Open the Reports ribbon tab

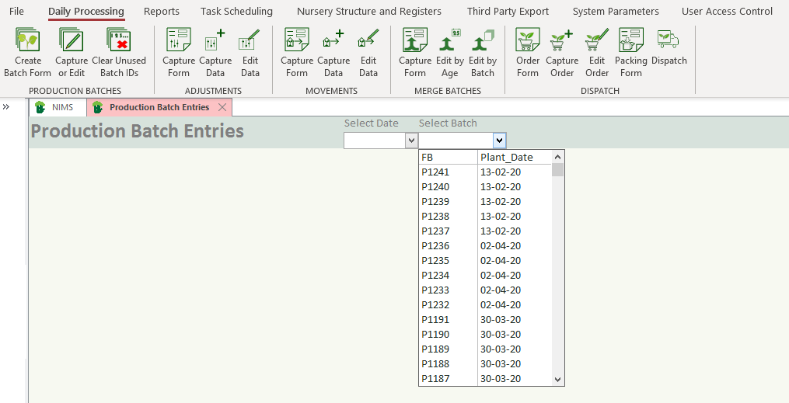161,12
